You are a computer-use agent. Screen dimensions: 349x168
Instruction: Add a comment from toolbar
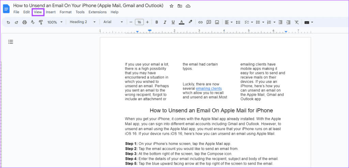click(x=209, y=22)
